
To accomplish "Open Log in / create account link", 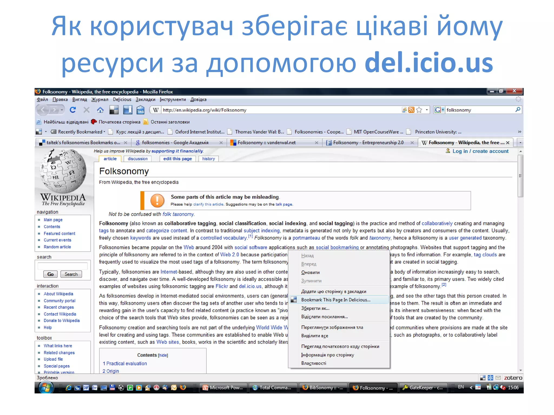I will tap(480, 151).
